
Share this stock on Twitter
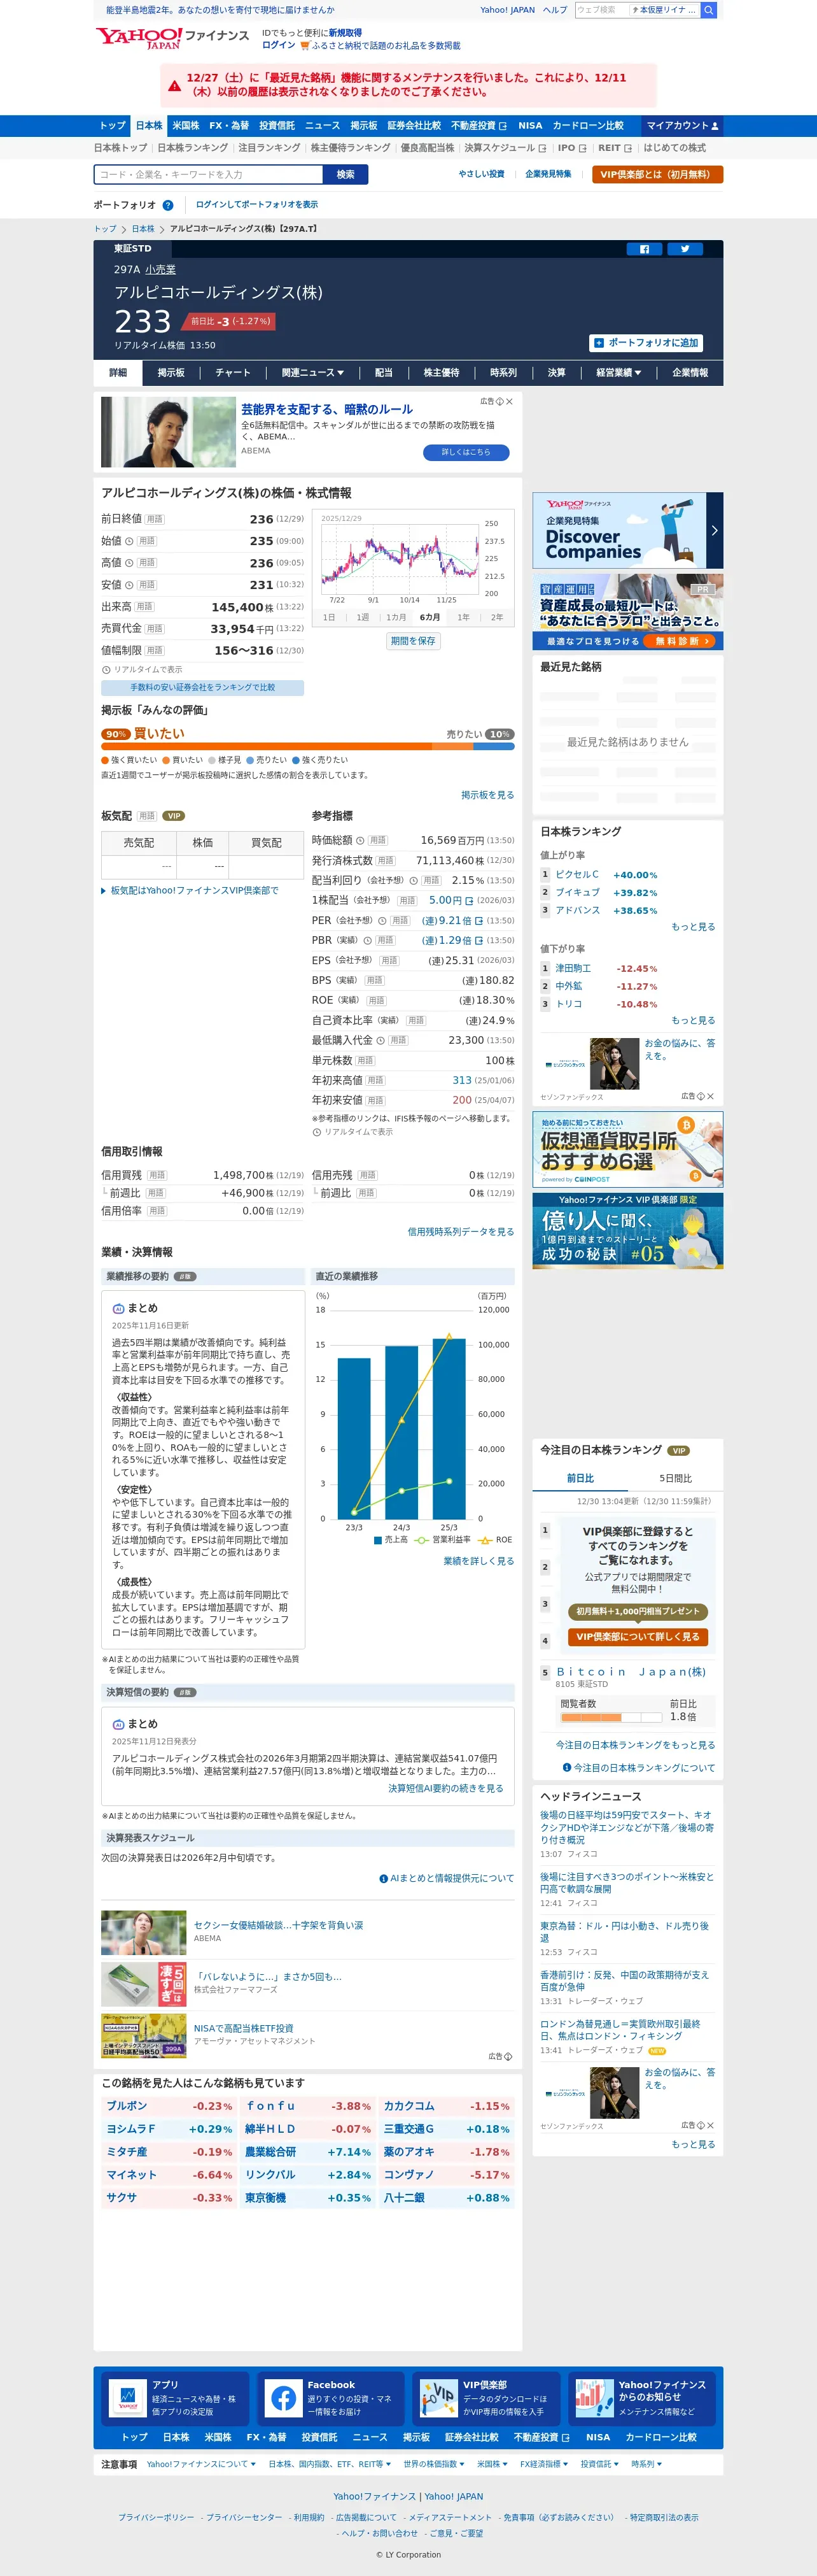(684, 249)
